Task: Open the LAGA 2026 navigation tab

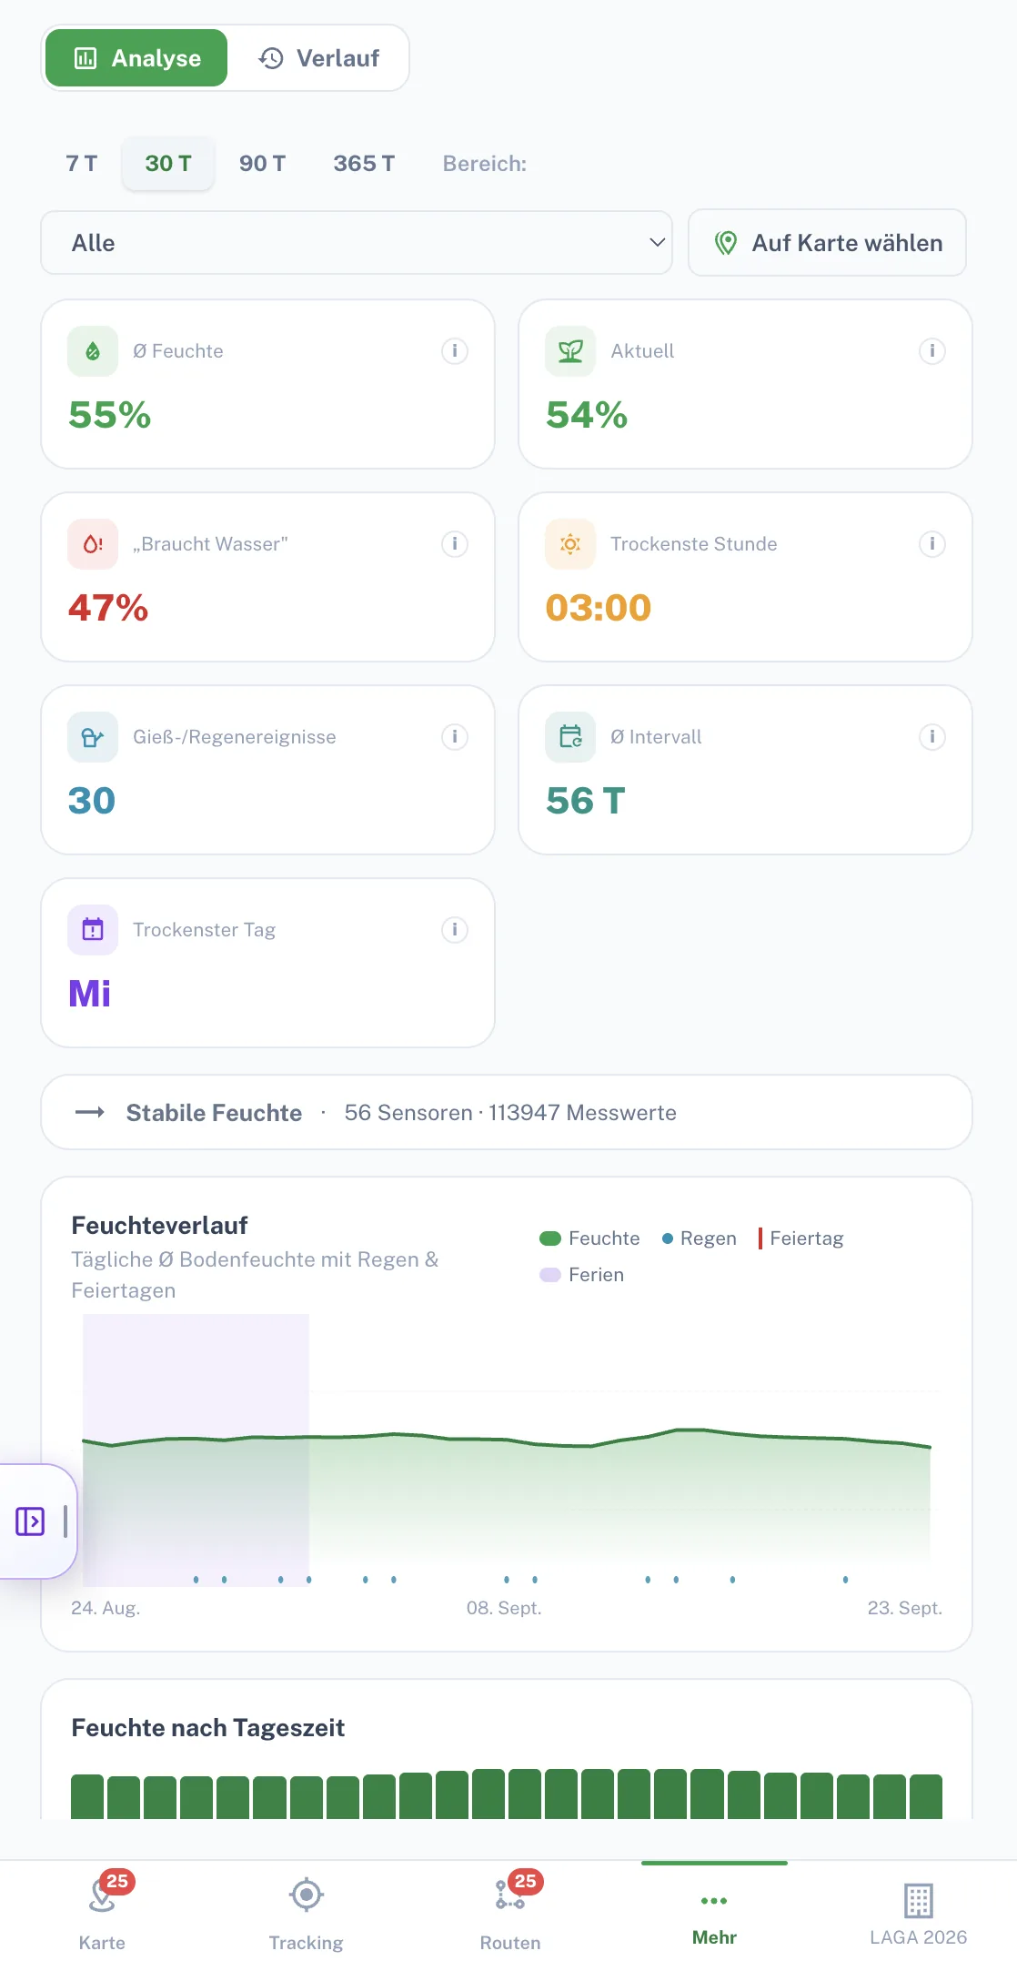Action: (918, 1915)
